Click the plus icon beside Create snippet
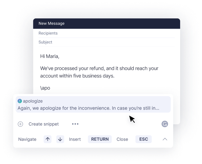 coord(20,124)
